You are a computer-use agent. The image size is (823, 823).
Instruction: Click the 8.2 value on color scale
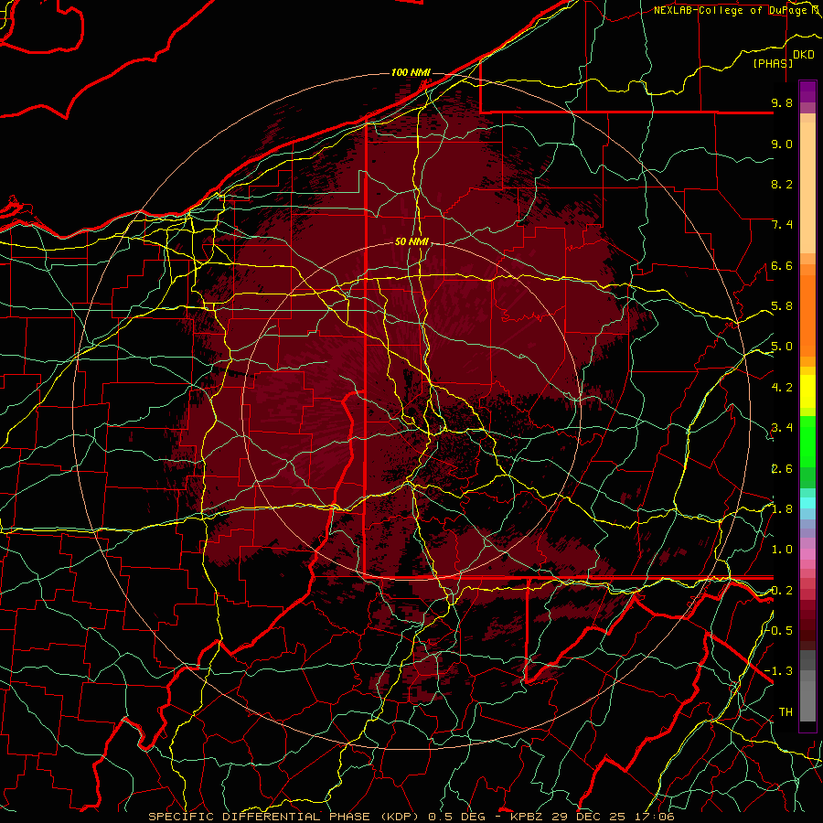coord(782,184)
